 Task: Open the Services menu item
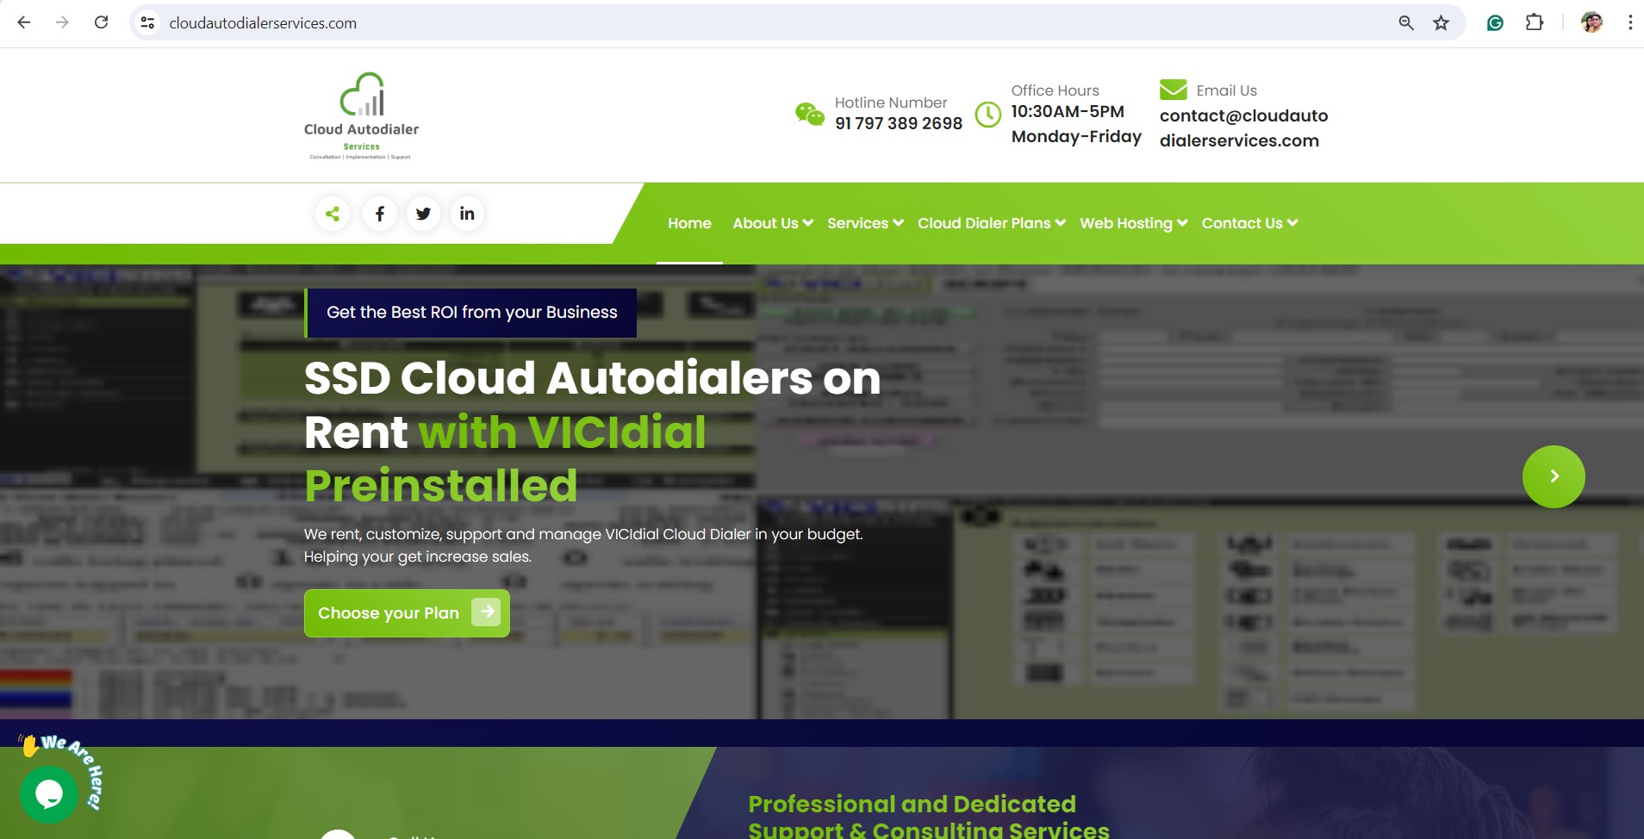[x=857, y=223]
